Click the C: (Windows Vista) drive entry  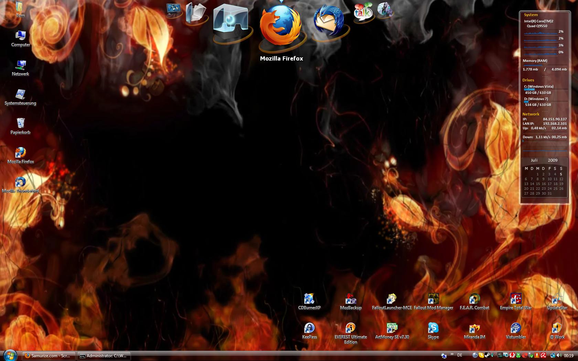tap(539, 86)
